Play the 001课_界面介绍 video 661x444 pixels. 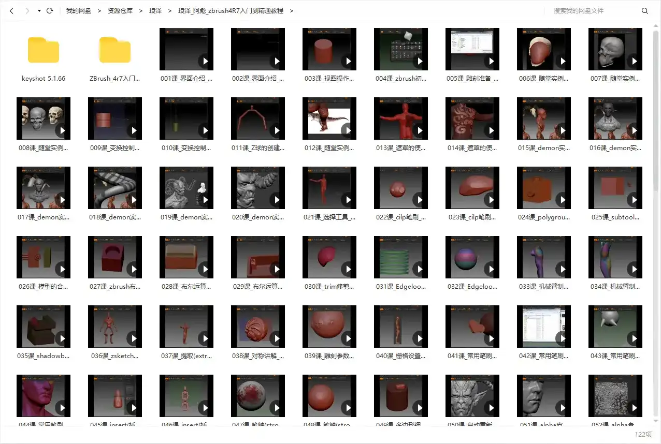(186, 49)
